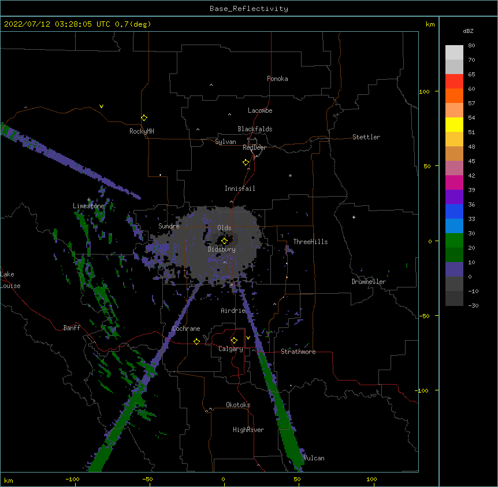Click the Calgary city label
Viewport: 498px width, 487px height.
click(231, 349)
